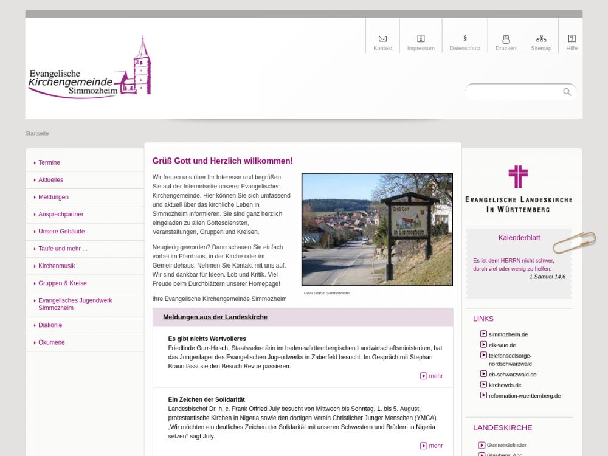Click into the search text field
The image size is (608, 456).
click(514, 92)
